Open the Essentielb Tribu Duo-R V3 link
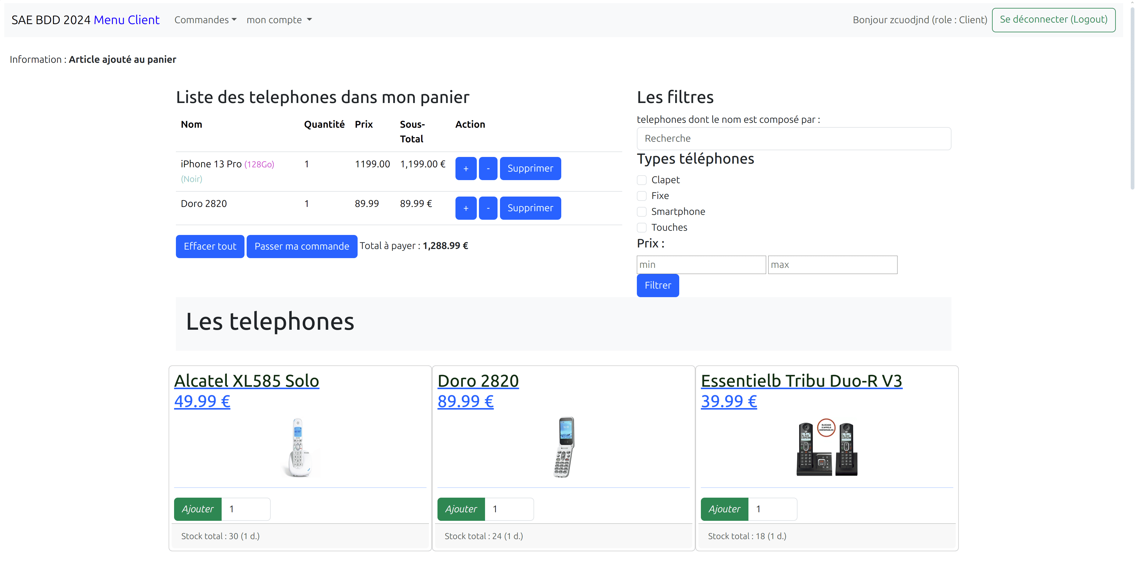The width and height of the screenshot is (1135, 565). 801,381
